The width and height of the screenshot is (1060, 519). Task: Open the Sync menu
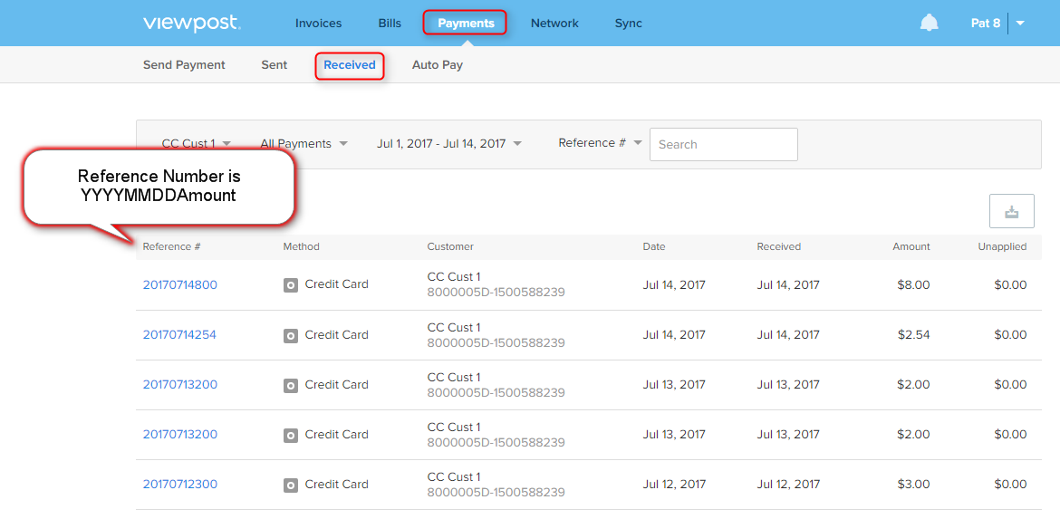pyautogui.click(x=629, y=23)
